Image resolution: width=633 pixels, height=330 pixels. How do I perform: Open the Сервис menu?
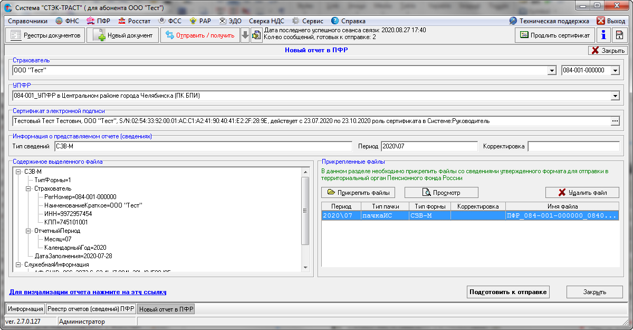point(308,21)
